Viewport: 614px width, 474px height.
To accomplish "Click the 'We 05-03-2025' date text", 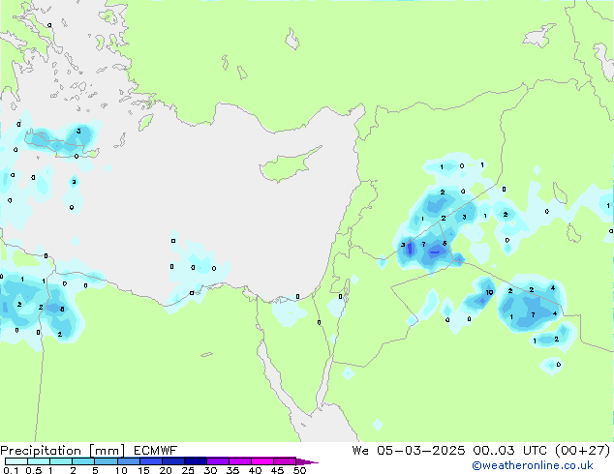I will (x=409, y=451).
